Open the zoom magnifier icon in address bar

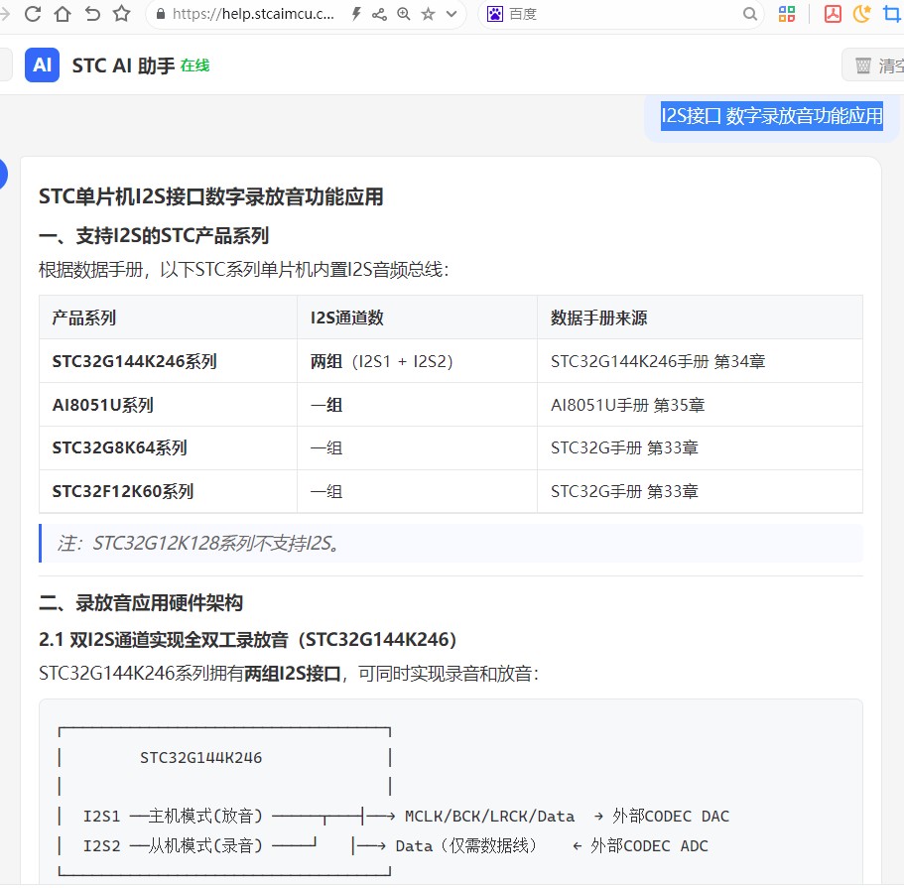[404, 14]
